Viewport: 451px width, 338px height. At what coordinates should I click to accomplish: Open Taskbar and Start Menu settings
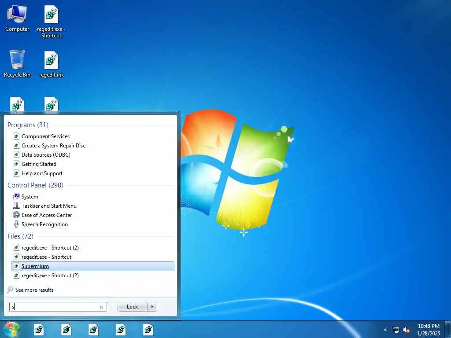pos(49,206)
